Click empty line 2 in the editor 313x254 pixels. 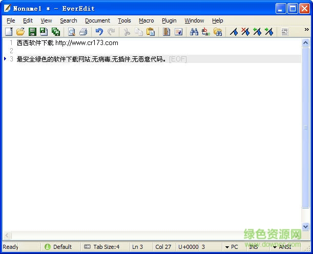click(159, 51)
